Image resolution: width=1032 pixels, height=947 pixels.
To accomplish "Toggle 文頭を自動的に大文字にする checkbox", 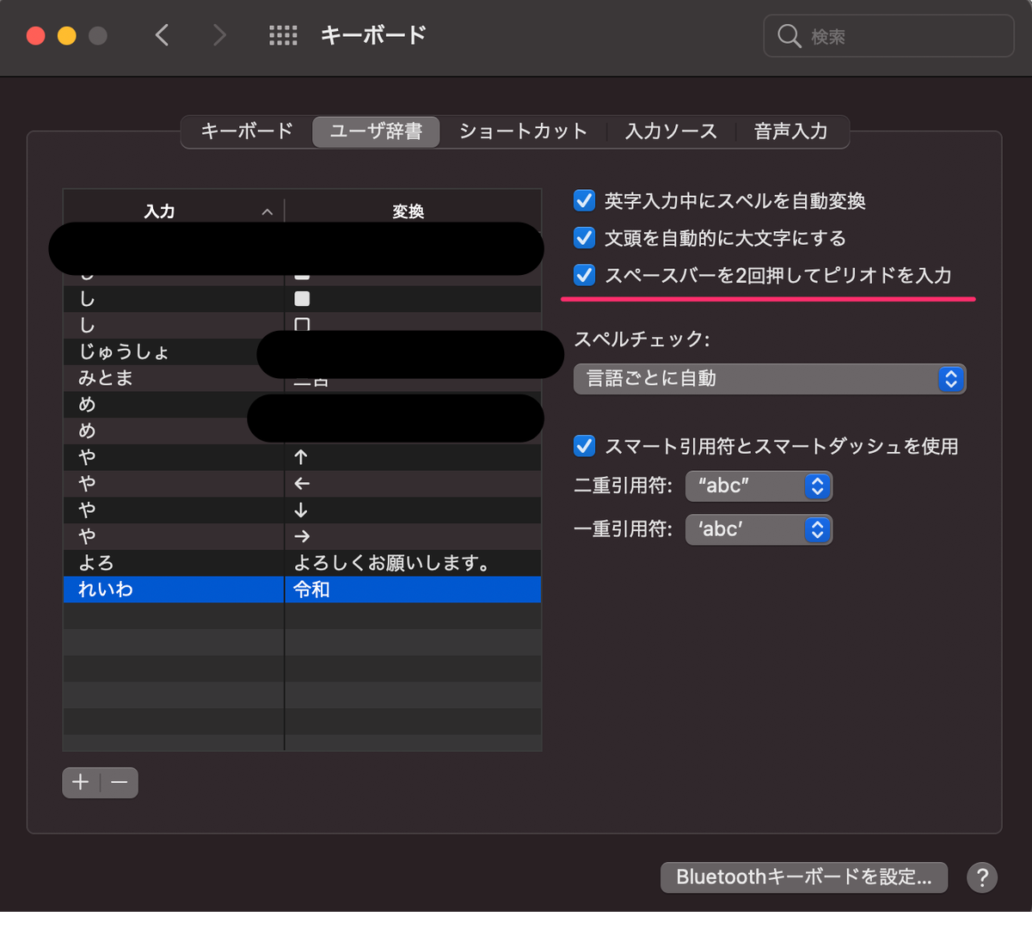I will coord(584,238).
